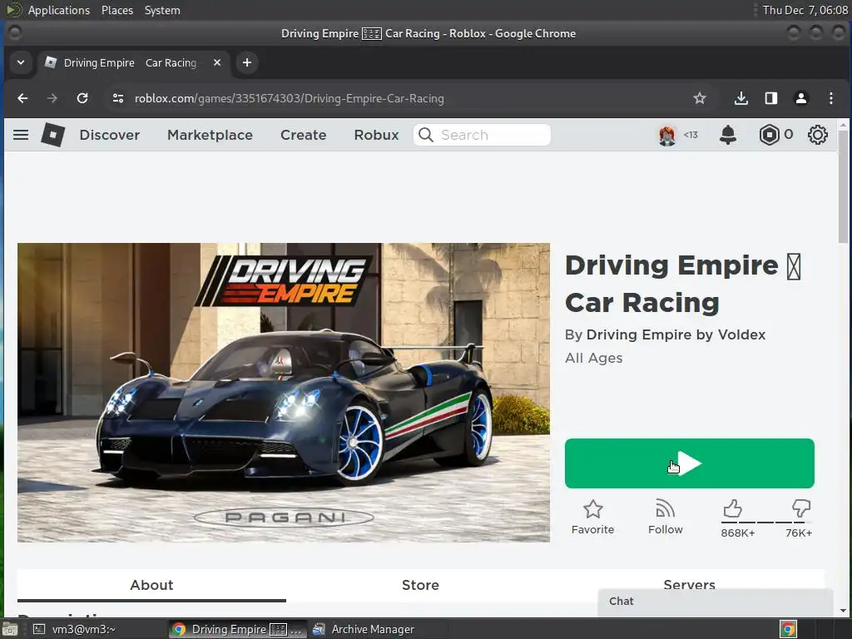Expand the Chrome tab search dropdown
852x639 pixels.
coord(21,62)
